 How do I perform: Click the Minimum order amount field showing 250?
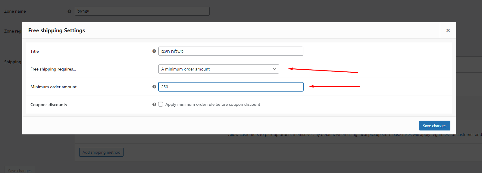point(231,87)
